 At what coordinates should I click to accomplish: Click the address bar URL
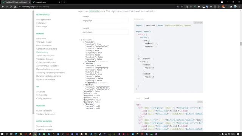click(x=35, y=7)
